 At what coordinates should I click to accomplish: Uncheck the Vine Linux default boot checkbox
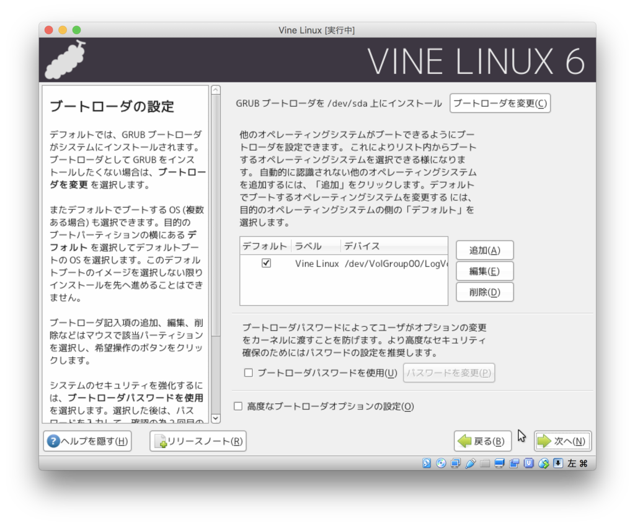coord(266,263)
